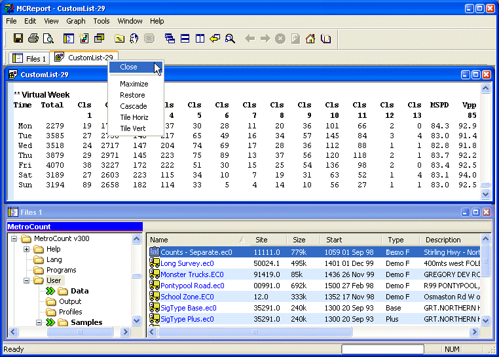This screenshot has width=499, height=357.
Task: Click the Long Survey.ec0 file icon
Action: click(155, 263)
